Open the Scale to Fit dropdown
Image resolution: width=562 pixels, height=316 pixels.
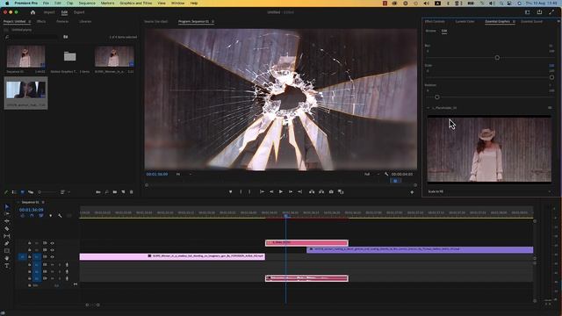(489, 191)
